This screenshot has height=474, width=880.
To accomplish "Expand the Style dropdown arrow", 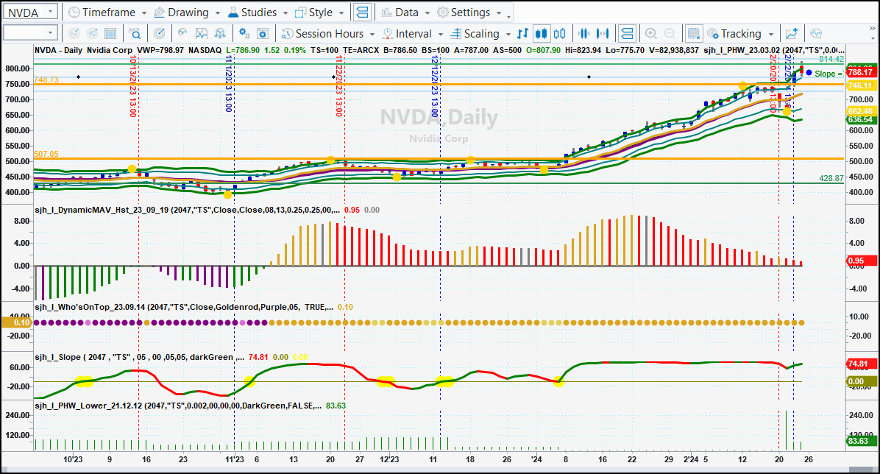I will (x=341, y=13).
